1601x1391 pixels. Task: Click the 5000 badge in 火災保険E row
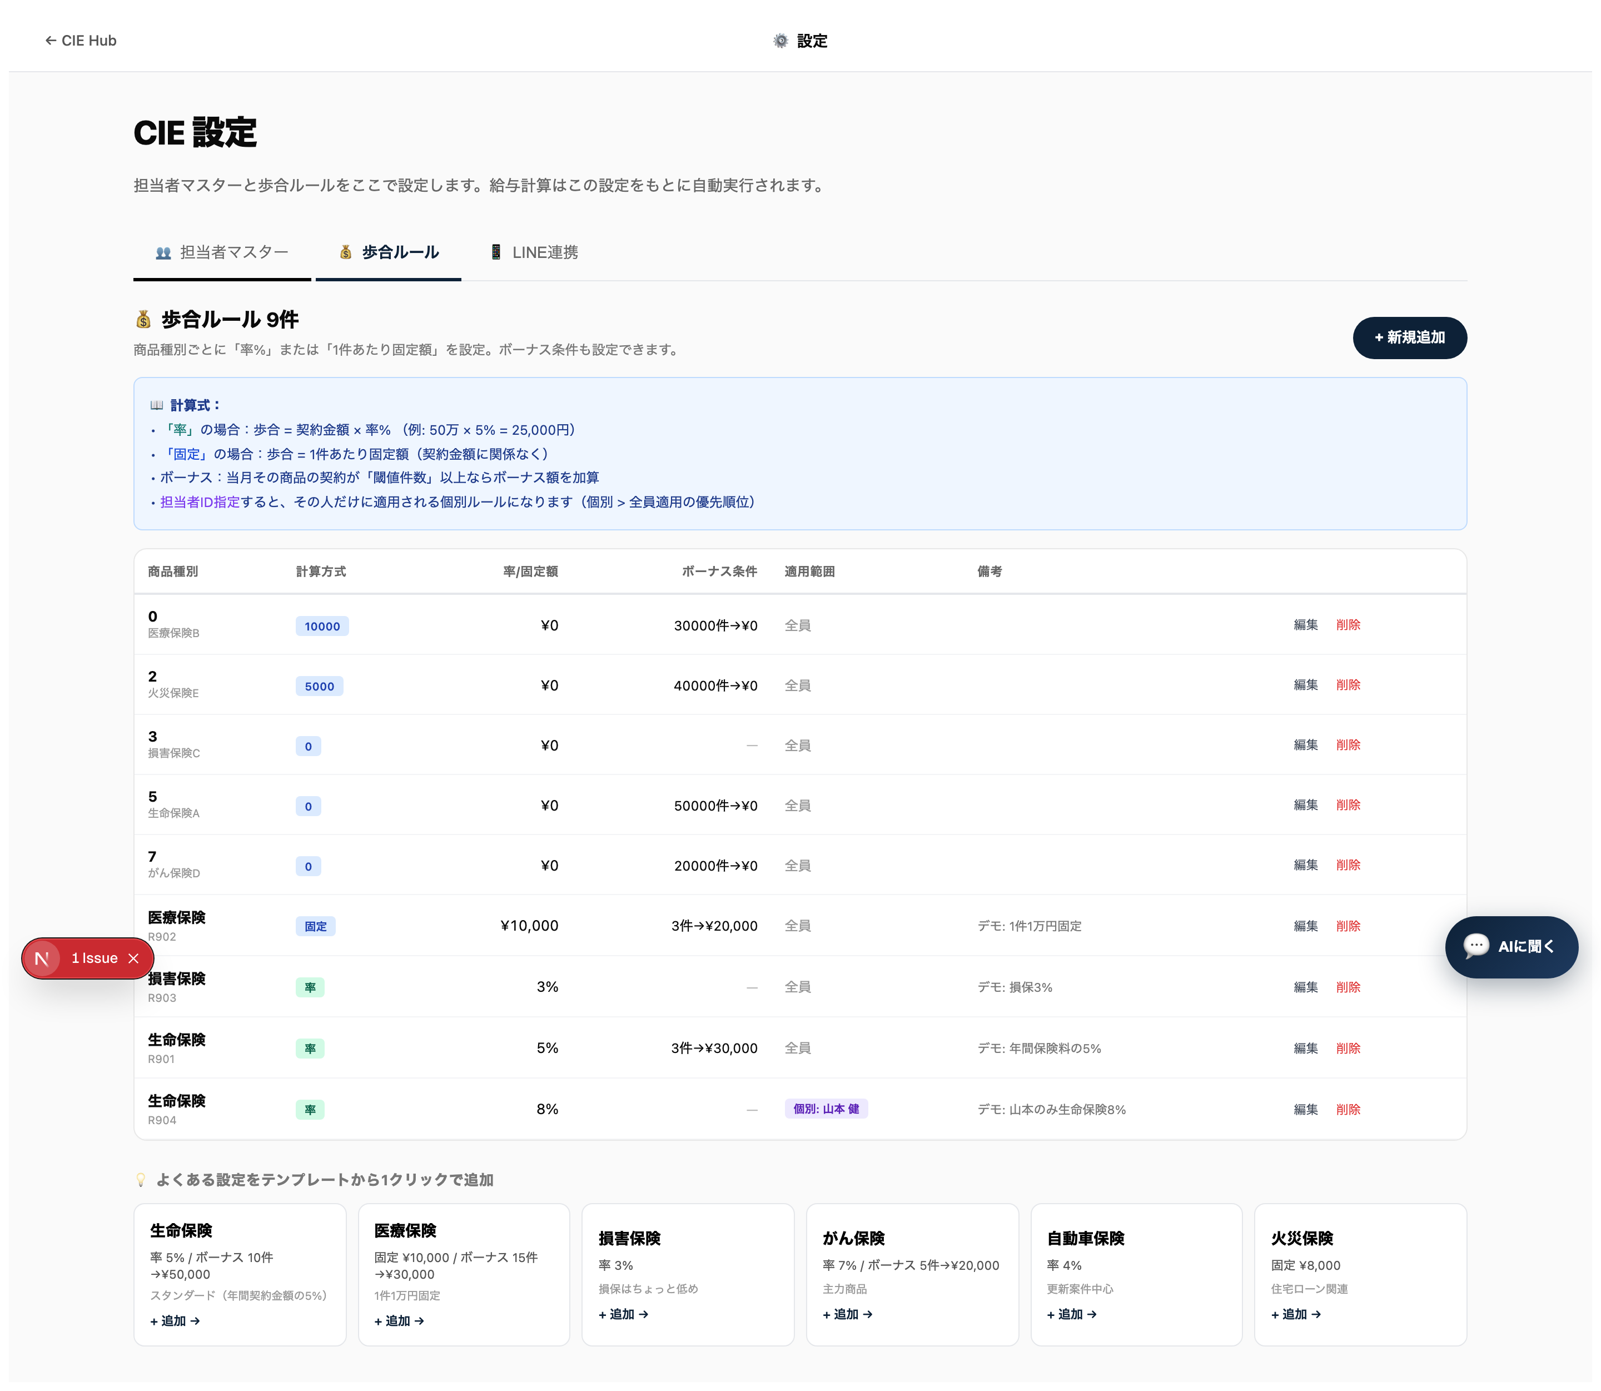pyautogui.click(x=319, y=686)
